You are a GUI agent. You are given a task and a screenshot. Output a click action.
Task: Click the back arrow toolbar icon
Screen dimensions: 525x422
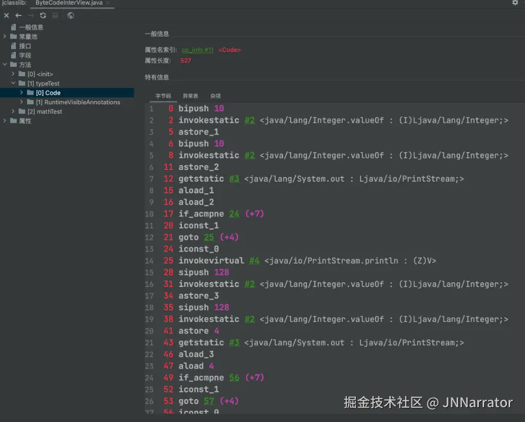click(19, 15)
